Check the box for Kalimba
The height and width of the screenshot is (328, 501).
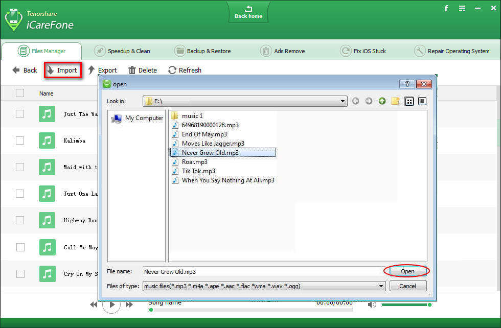[x=20, y=140]
